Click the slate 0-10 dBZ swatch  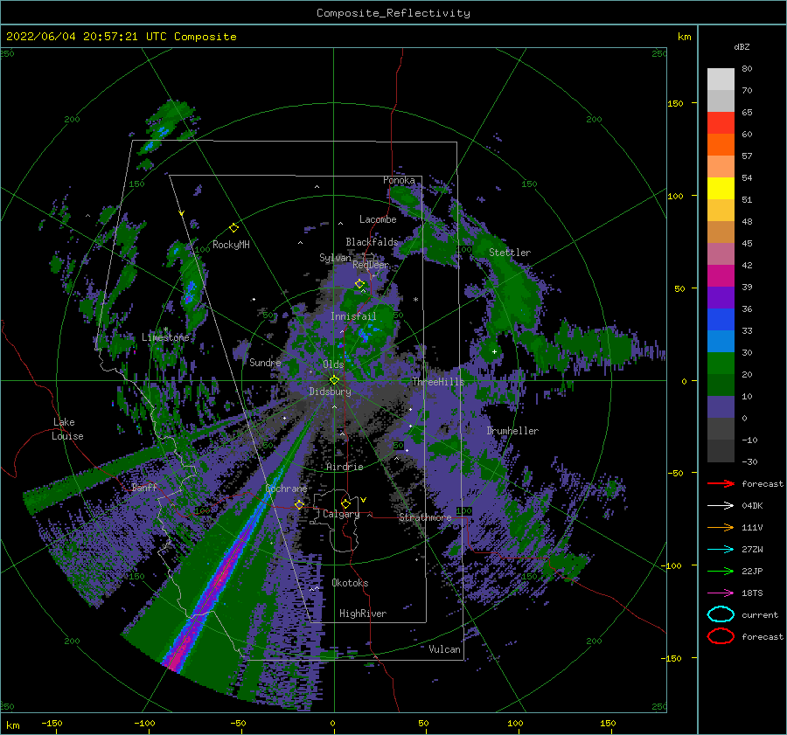pyautogui.click(x=721, y=406)
